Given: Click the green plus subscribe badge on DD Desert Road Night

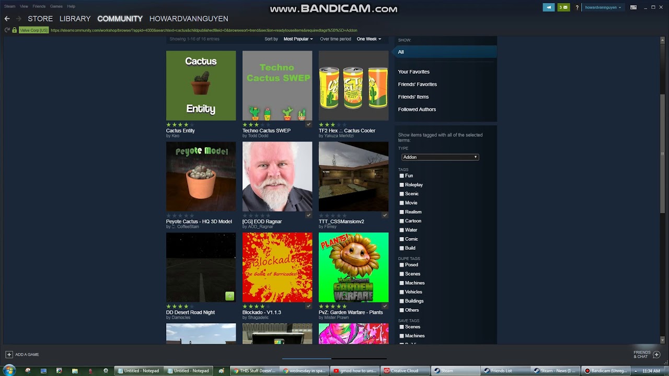Looking at the screenshot, I should click(x=229, y=296).
